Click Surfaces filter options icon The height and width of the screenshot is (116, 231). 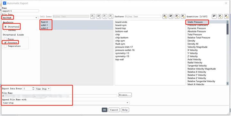[x=171, y=16]
